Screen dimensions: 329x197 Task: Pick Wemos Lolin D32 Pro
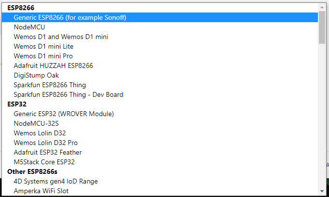click(x=160, y=143)
